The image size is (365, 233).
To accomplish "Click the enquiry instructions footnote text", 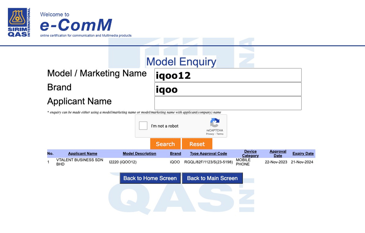I will (x=134, y=112).
